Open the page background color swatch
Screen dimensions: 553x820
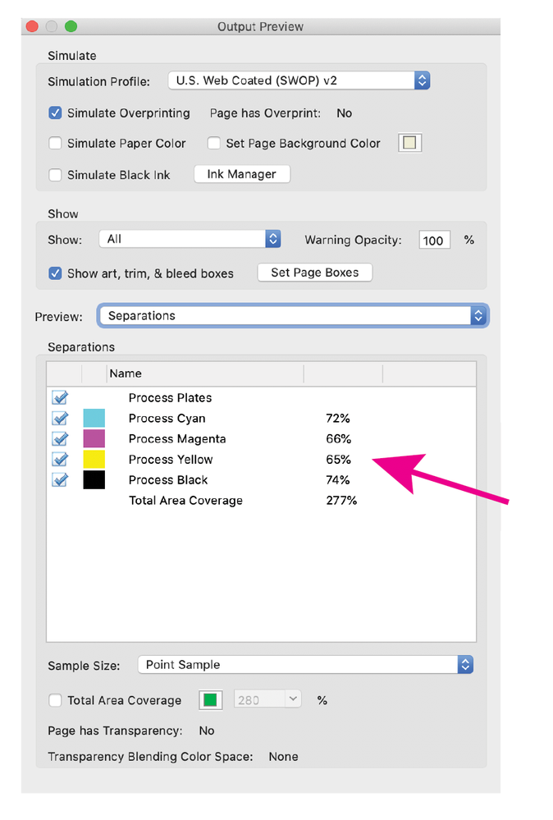point(409,143)
